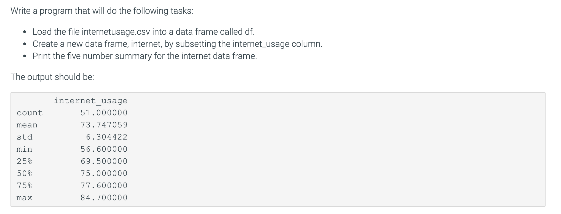Click 'The output should be:' text

52,77
